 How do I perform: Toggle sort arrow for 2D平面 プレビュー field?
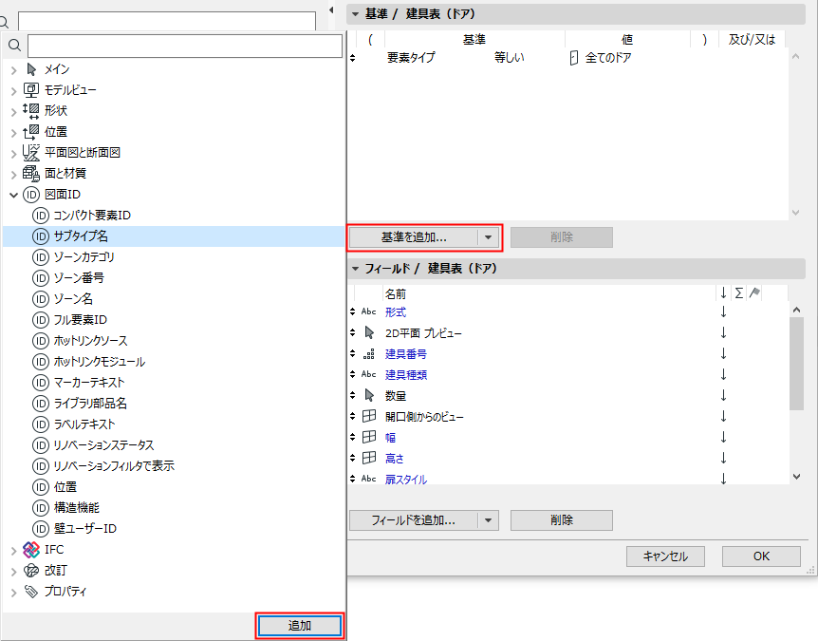coord(723,332)
